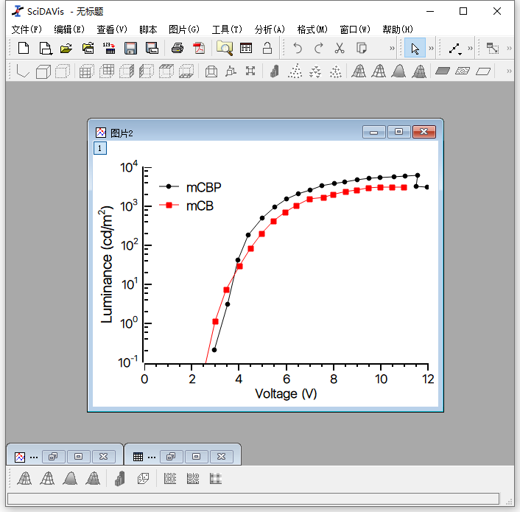The height and width of the screenshot is (512, 520).
Task: Open the Project Explorer magnifier icon
Action: click(224, 49)
